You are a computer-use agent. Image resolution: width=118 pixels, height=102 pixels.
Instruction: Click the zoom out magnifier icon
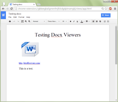click(x=29, y=21)
